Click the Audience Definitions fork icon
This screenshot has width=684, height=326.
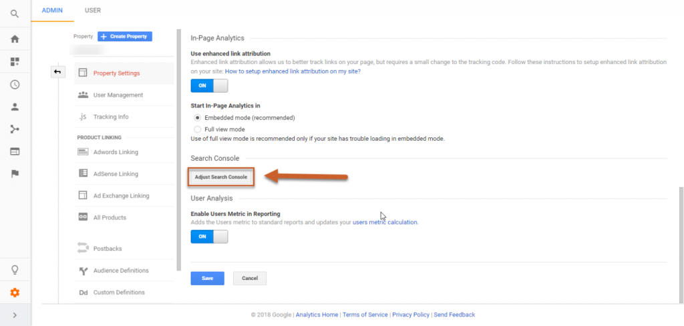click(x=83, y=271)
